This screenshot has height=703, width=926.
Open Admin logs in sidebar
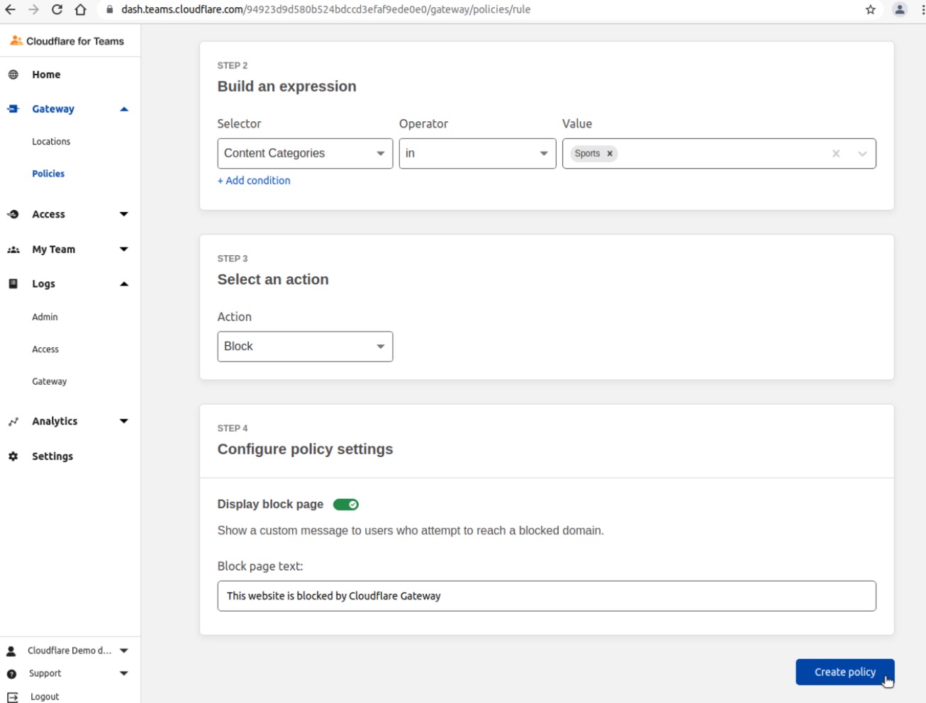(45, 317)
